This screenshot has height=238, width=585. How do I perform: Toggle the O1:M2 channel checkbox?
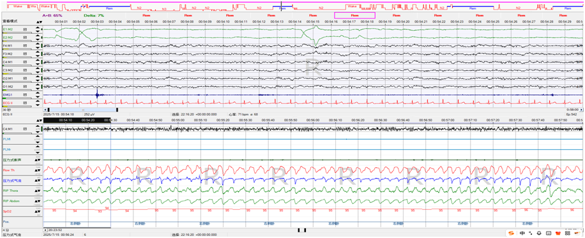pos(25,87)
